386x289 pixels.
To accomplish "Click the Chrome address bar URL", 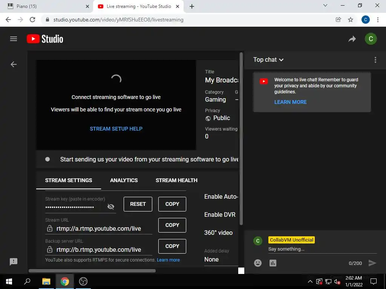I will (x=118, y=20).
